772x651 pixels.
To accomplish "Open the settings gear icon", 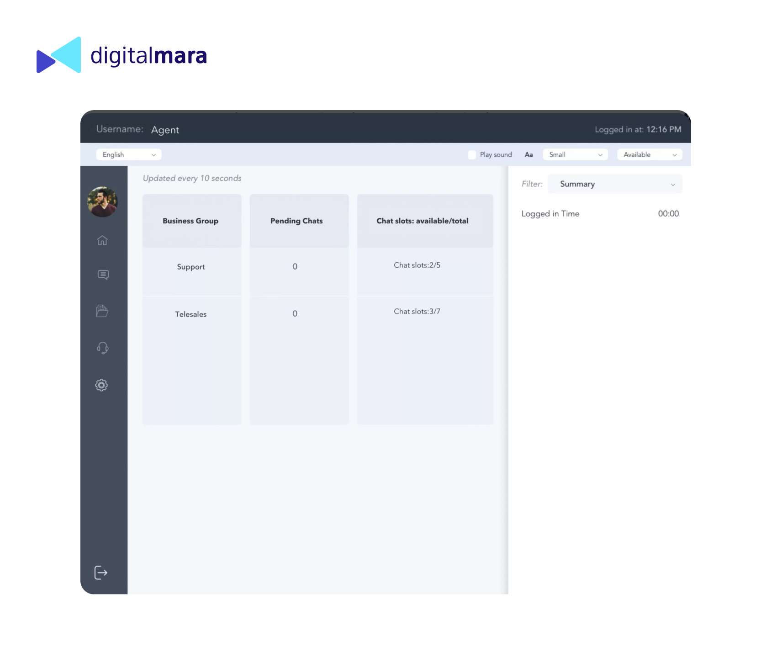I will (x=101, y=385).
